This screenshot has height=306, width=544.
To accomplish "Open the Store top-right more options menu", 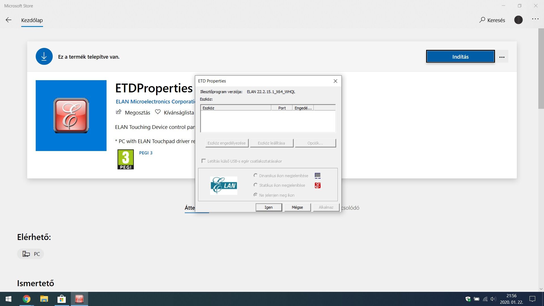I will [535, 19].
